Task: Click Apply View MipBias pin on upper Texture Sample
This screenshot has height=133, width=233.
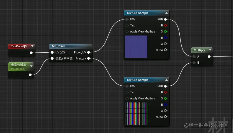Action: 127,32
